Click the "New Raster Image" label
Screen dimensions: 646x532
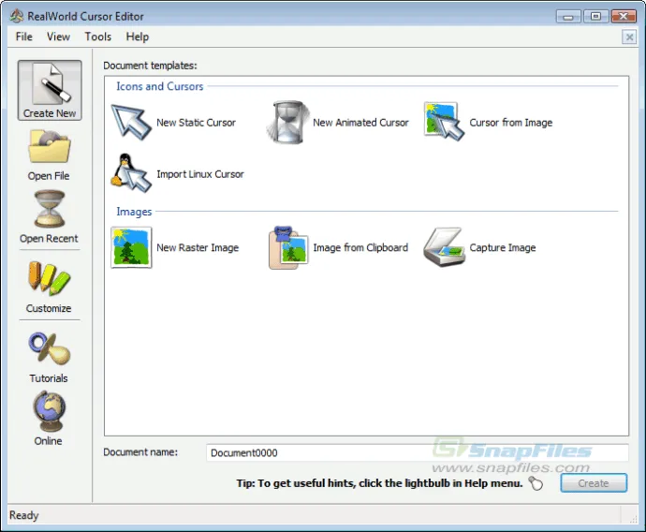(x=198, y=247)
